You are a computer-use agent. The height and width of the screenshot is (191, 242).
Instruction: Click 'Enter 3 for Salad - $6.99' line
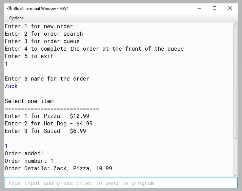(45, 131)
